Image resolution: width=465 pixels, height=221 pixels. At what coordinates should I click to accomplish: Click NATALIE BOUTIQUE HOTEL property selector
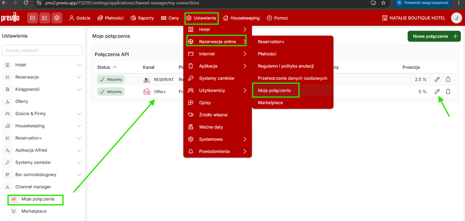click(414, 18)
